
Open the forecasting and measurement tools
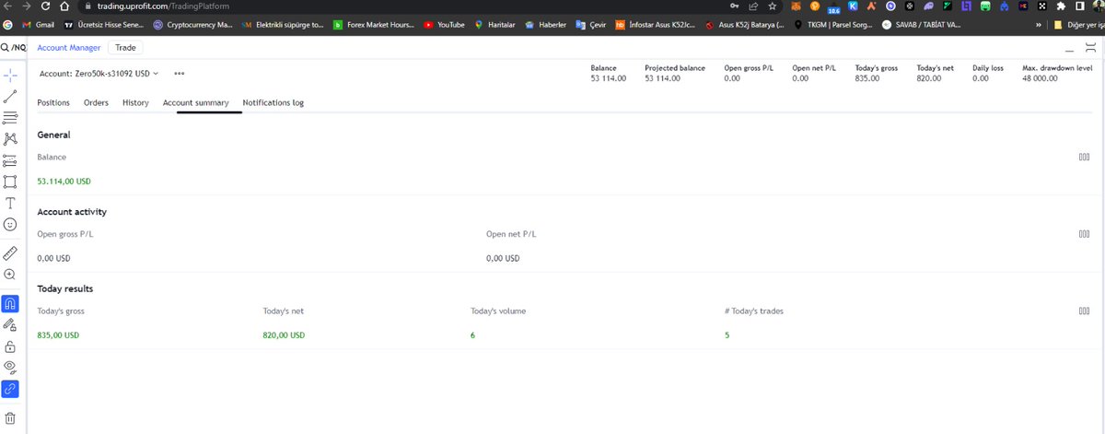point(10,160)
